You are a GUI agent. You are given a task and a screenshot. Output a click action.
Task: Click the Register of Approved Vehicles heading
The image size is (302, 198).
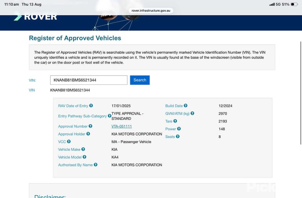[x=75, y=38]
